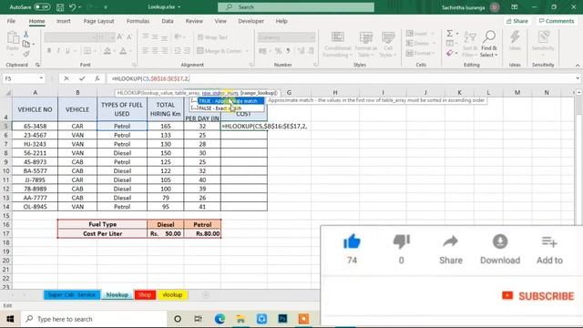The width and height of the screenshot is (583, 328).
Task: Open Conditional Formatting menu
Action: (337, 45)
